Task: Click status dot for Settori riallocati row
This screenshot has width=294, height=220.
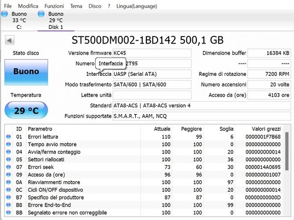Action: point(8,159)
